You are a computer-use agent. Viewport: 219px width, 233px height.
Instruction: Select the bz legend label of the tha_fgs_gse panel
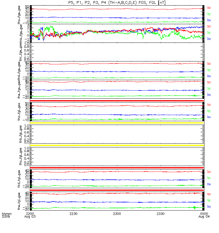(209, 8)
